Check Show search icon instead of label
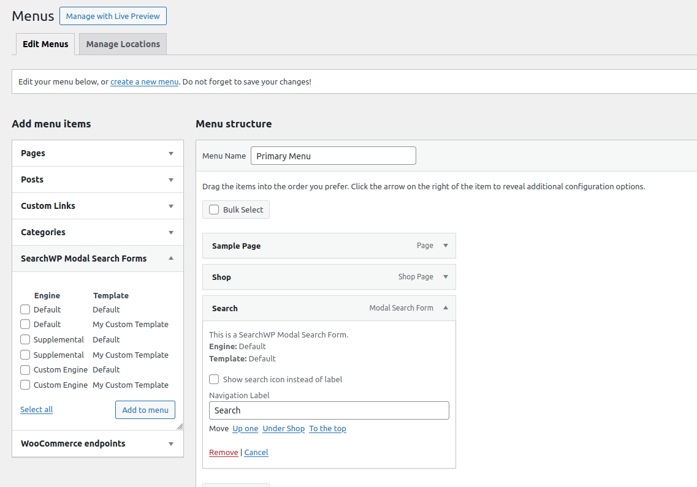Screen dimensions: 697x487 tap(214, 379)
